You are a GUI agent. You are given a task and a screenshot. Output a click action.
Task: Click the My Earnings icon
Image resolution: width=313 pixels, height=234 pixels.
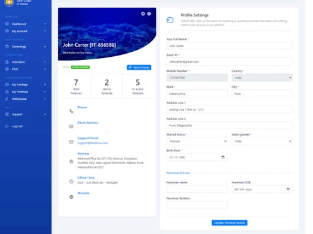7,84
